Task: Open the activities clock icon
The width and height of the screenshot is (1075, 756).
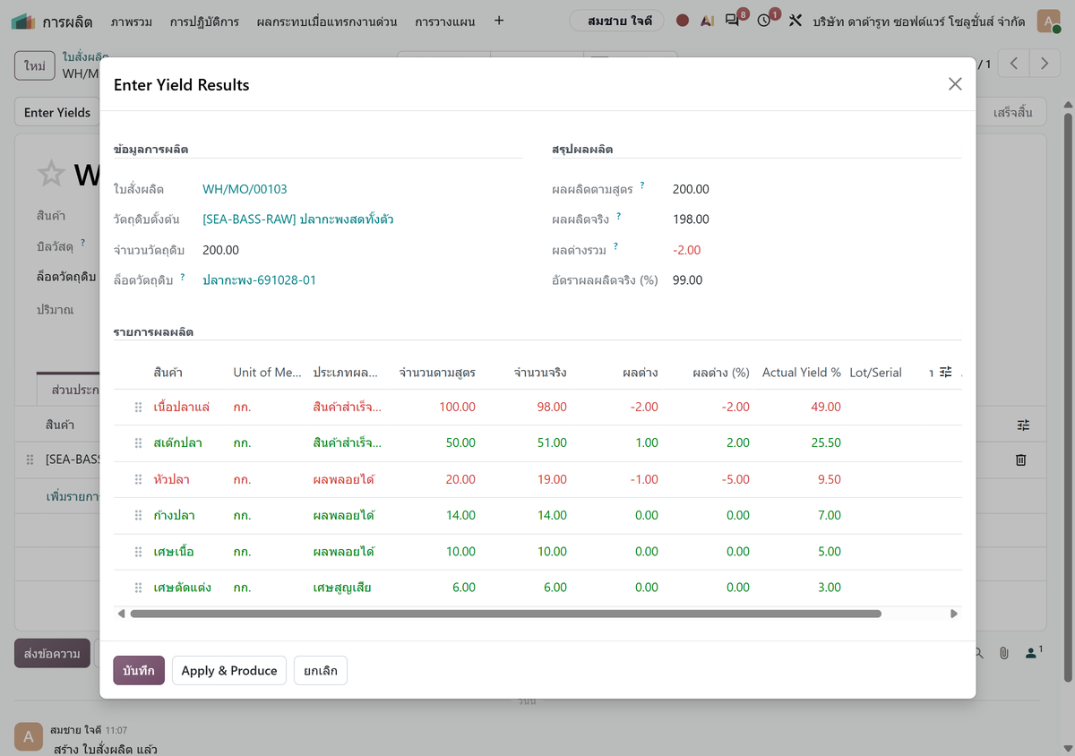Action: (764, 21)
